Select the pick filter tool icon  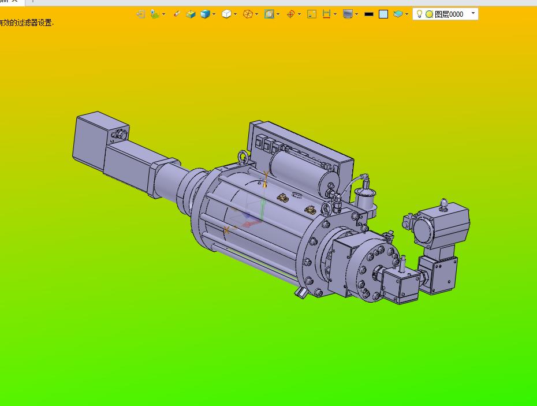click(x=155, y=14)
